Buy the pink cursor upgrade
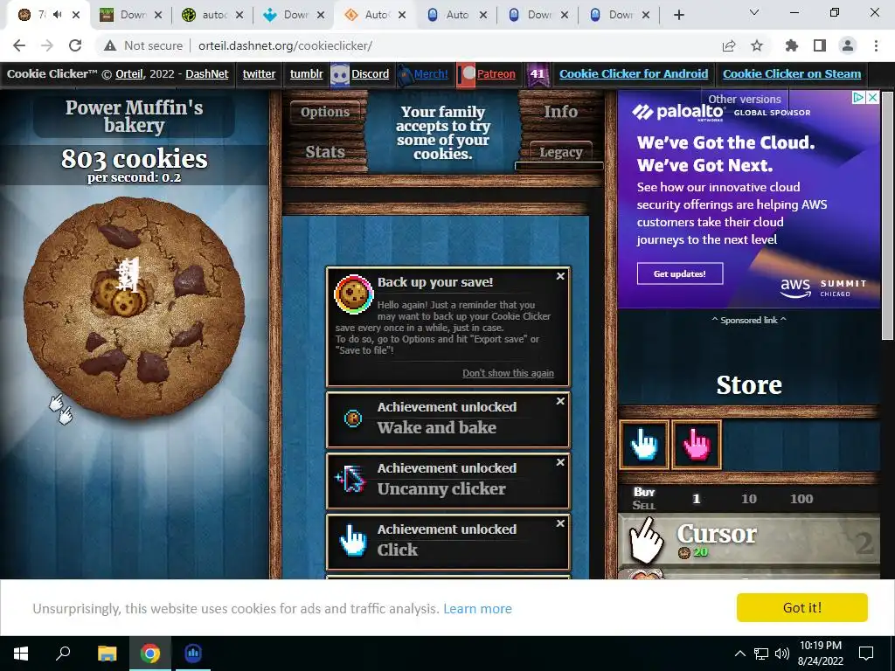 click(697, 445)
